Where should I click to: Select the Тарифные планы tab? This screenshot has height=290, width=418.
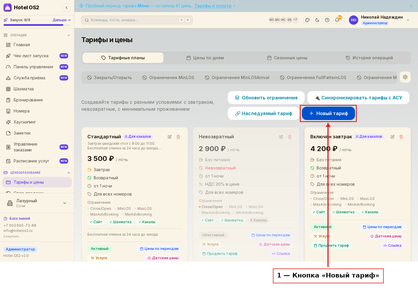click(123, 58)
